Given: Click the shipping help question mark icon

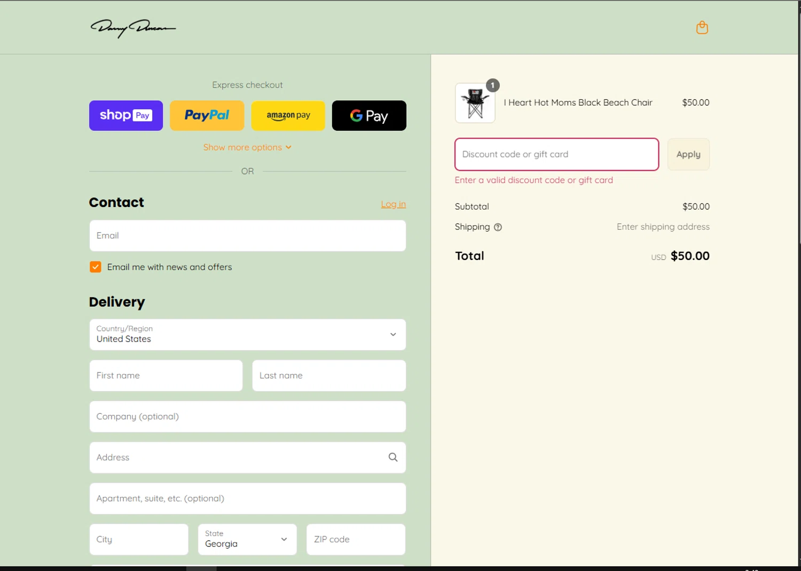Looking at the screenshot, I should coord(498,227).
